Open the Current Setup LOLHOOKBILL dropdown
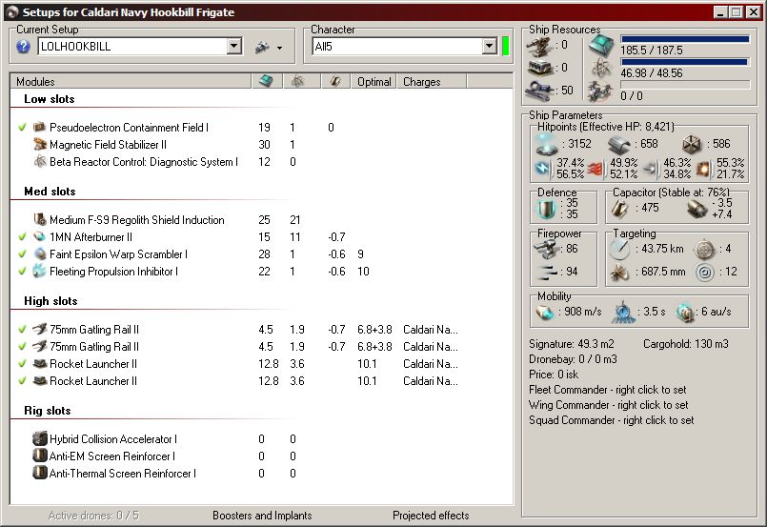 (x=234, y=47)
